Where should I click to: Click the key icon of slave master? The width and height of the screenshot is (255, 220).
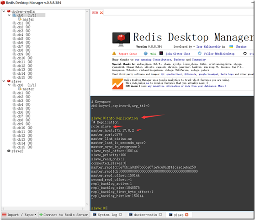[x=20, y=89]
